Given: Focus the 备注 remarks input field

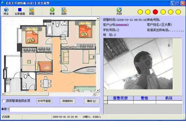Looking at the screenshot, I should [54, 109].
